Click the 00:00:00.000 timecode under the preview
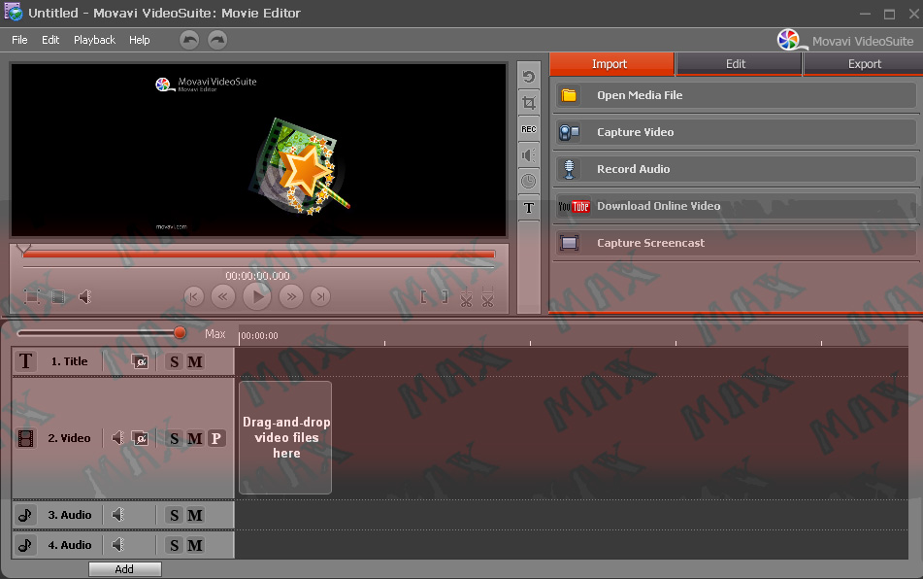Viewport: 923px width, 579px height. coord(257,276)
